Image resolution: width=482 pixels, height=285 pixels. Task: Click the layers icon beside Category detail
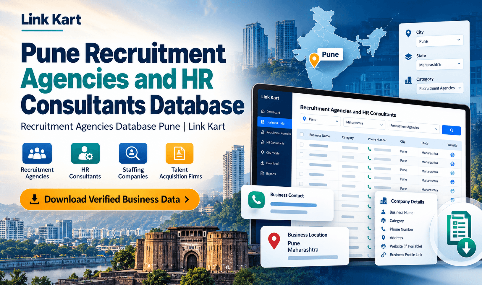[383, 220]
